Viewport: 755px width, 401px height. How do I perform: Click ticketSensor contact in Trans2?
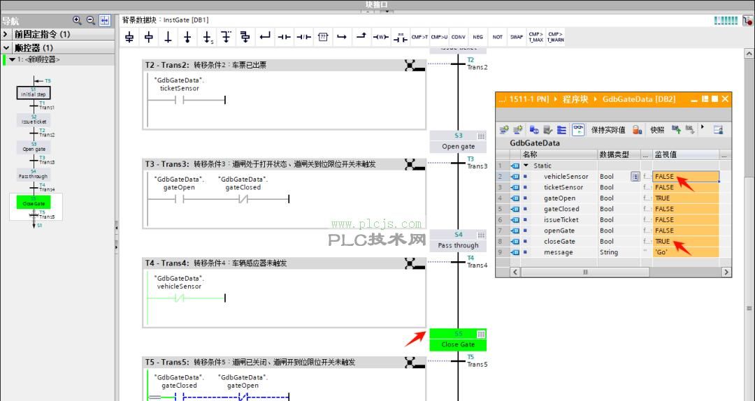[179, 100]
